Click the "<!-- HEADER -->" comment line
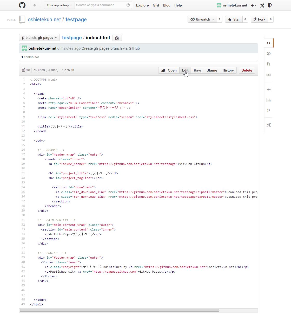Image resolution: width=291 pixels, height=320 pixels. pyautogui.click(x=51, y=150)
